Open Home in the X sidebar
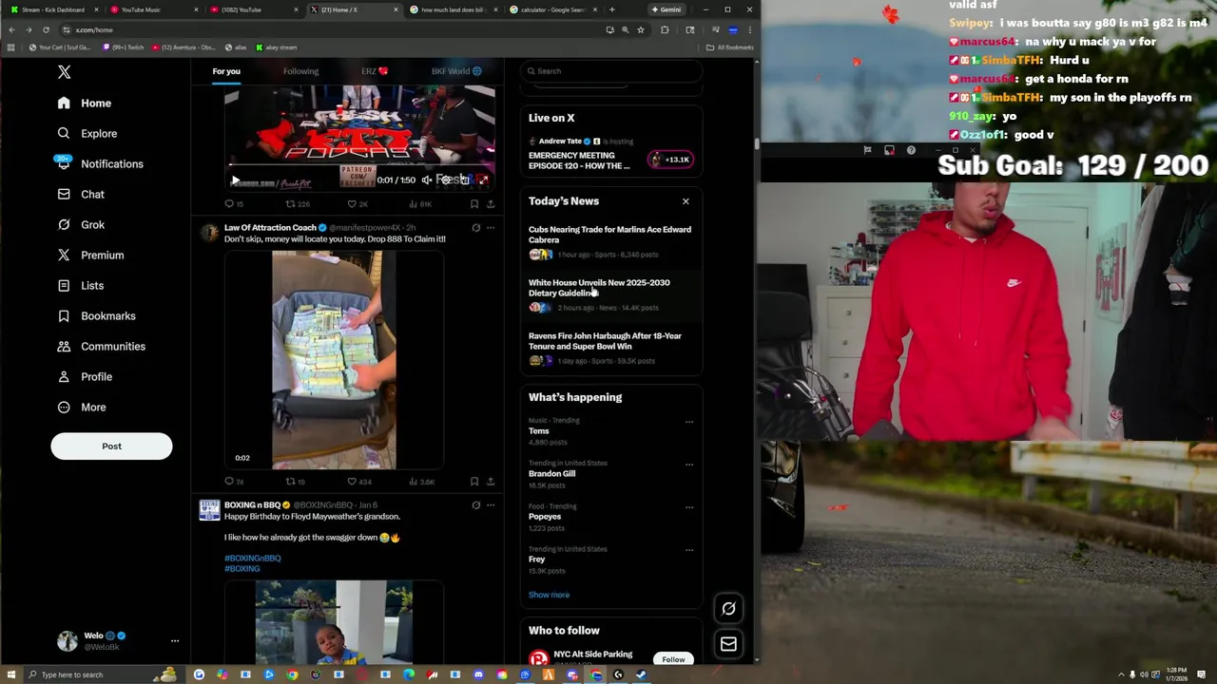1217x684 pixels. (84, 103)
